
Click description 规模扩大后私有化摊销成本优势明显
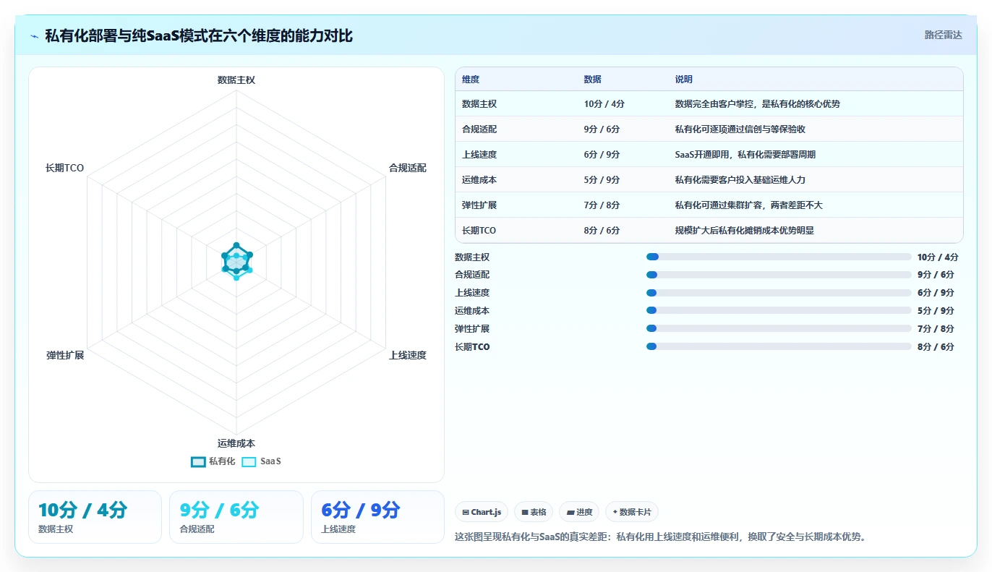pyautogui.click(x=745, y=231)
